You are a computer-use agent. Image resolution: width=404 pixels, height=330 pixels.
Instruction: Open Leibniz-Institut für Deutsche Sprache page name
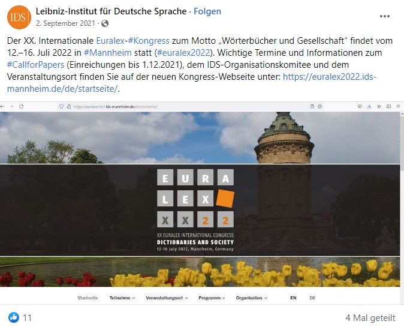point(111,11)
